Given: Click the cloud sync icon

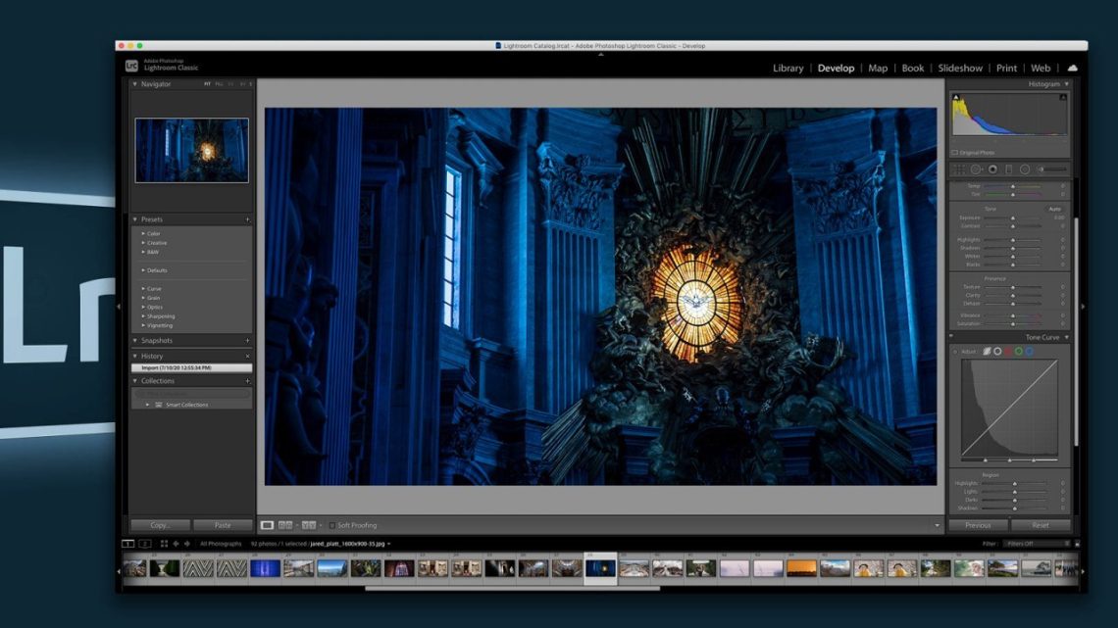Looking at the screenshot, I should [x=1072, y=69].
